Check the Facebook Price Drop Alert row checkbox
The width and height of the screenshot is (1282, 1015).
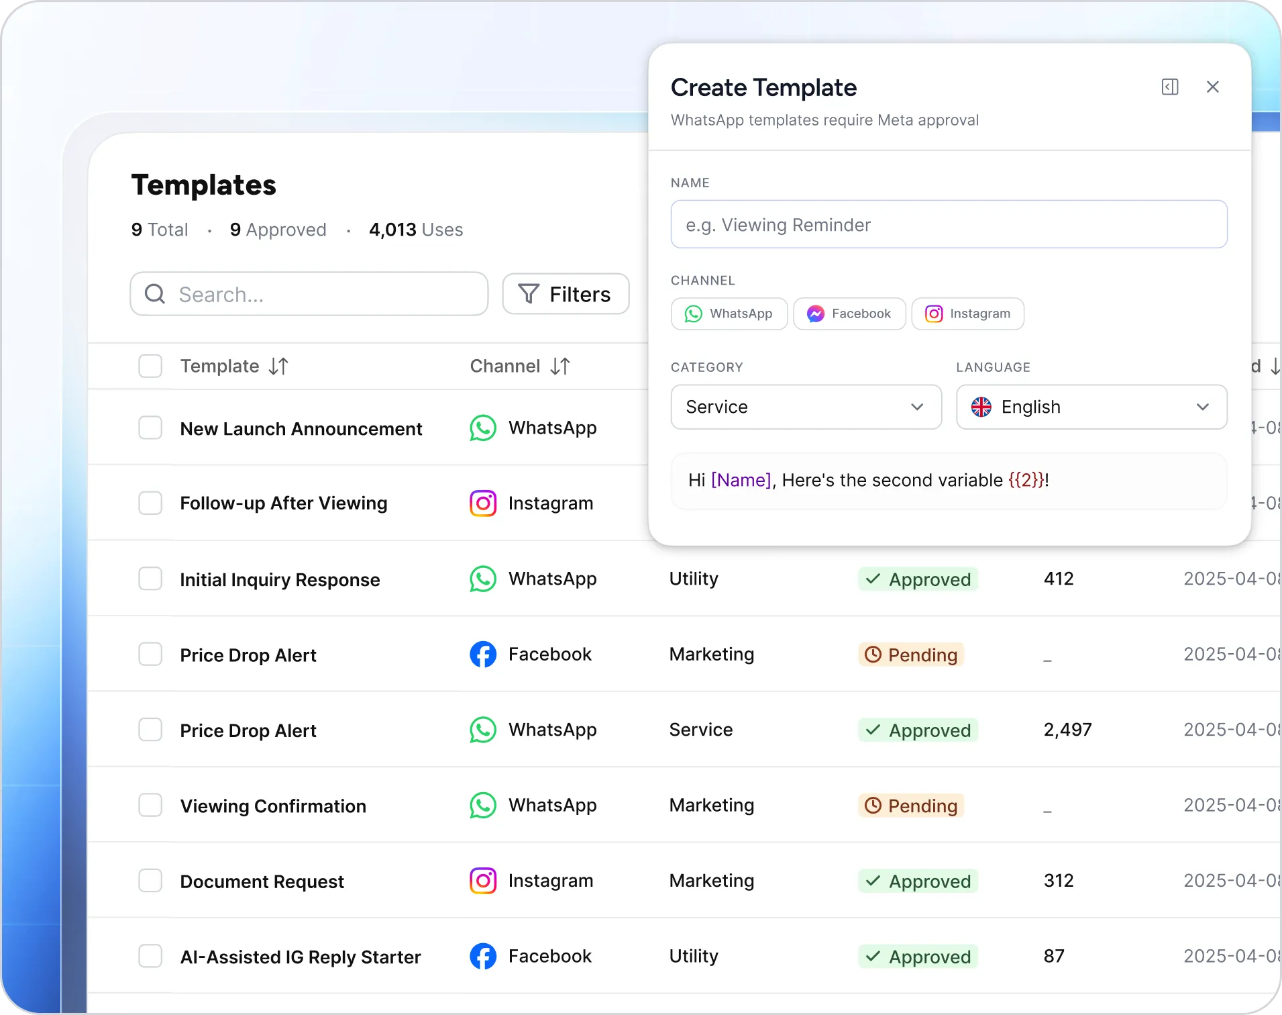pos(150,654)
